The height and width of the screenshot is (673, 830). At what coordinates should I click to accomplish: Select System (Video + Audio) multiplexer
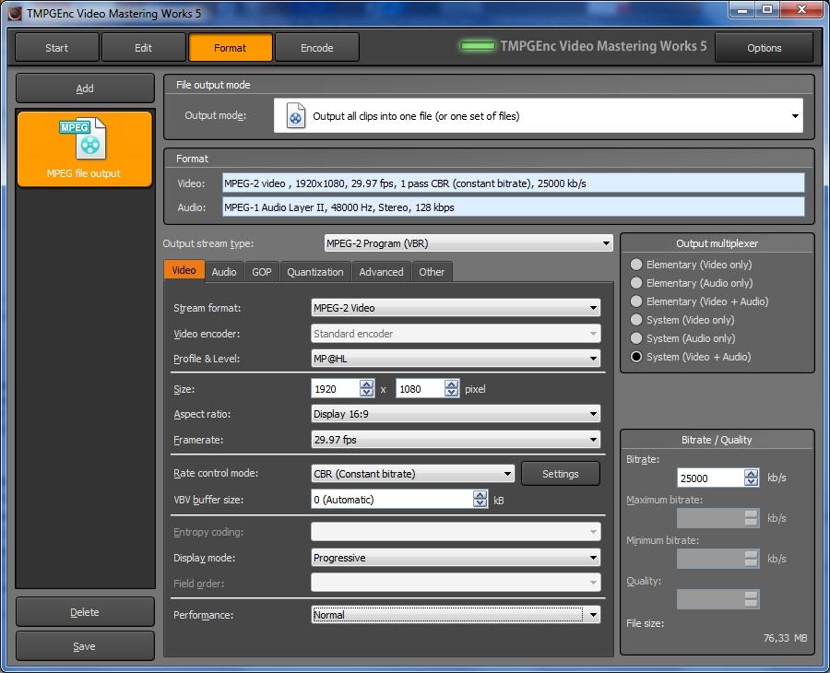(691, 357)
